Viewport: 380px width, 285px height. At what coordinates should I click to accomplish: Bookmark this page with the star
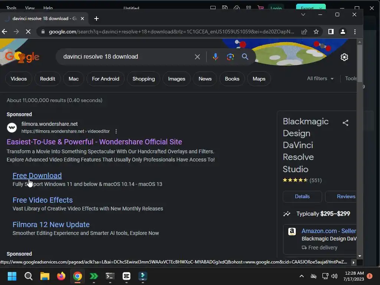[x=316, y=32]
